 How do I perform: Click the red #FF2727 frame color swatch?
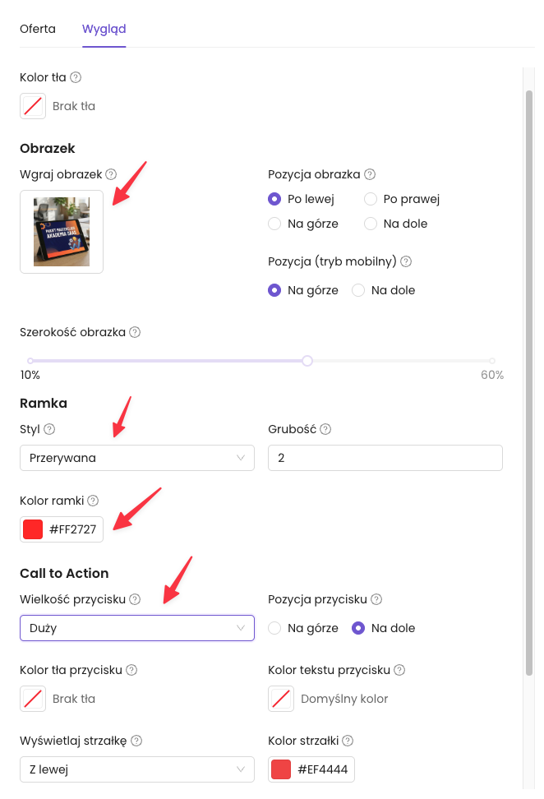point(33,529)
